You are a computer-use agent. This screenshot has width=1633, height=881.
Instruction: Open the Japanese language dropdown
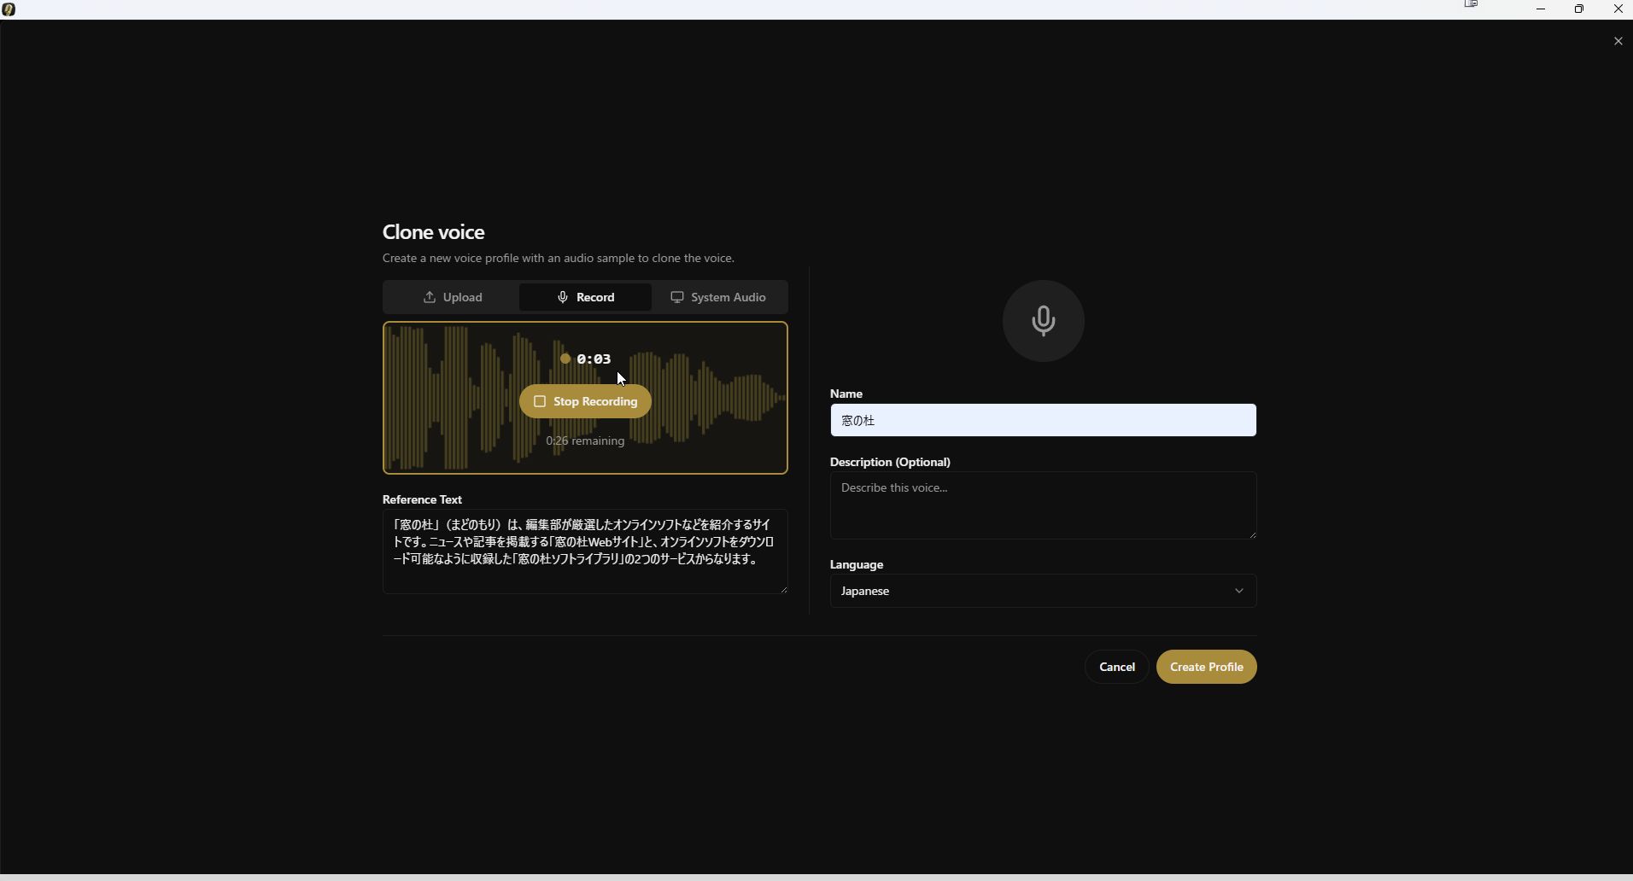tap(1043, 590)
